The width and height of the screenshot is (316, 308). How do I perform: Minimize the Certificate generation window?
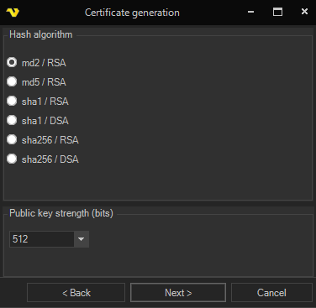250,12
